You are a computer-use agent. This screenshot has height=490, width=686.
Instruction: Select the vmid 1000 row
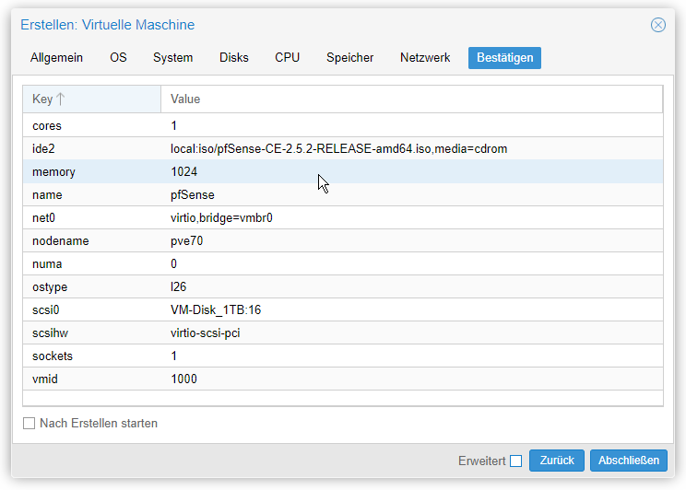pyautogui.click(x=343, y=379)
